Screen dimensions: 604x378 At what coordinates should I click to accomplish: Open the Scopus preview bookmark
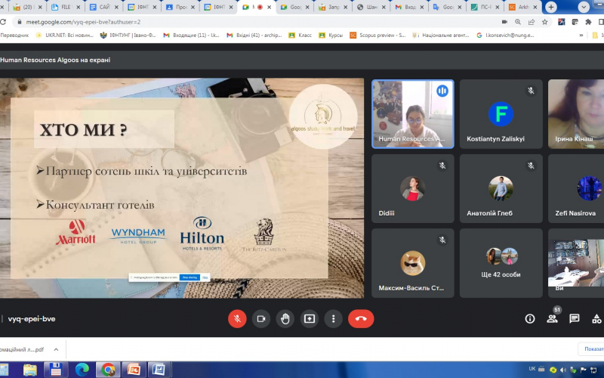pyautogui.click(x=377, y=35)
